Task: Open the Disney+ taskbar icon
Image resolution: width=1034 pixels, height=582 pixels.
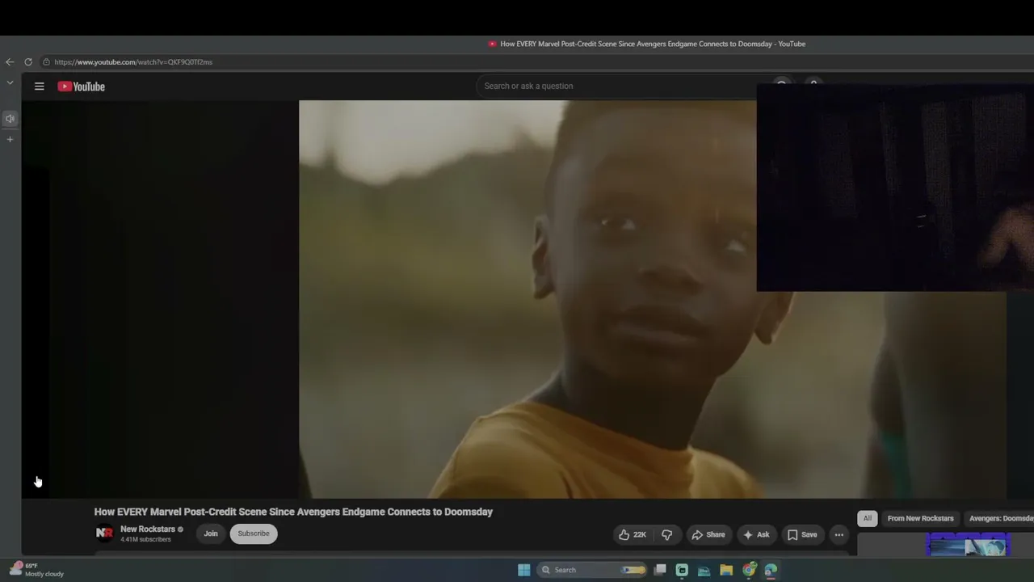Action: coord(704,570)
